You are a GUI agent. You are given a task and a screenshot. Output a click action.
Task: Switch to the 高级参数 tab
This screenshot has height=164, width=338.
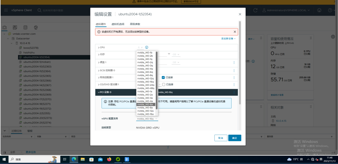tap(135, 24)
